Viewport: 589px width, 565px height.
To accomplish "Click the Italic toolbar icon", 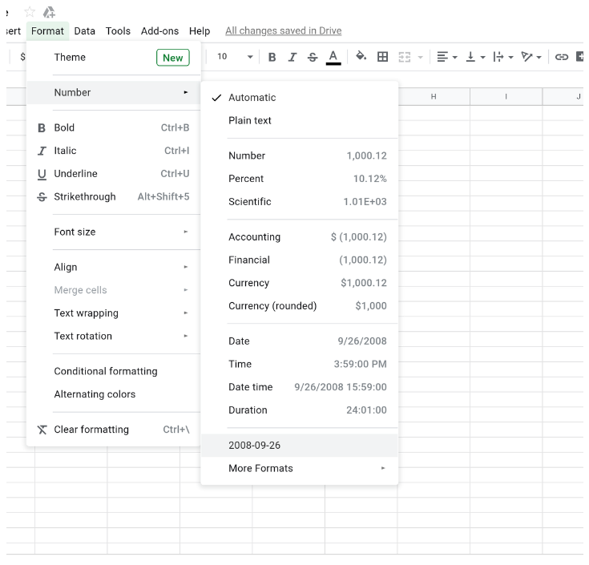I will pos(292,57).
